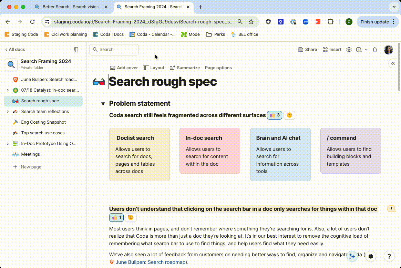Expand 07/18 Catalyst page in sidebar
Viewport: 401px width, 268px height.
coord(8,90)
